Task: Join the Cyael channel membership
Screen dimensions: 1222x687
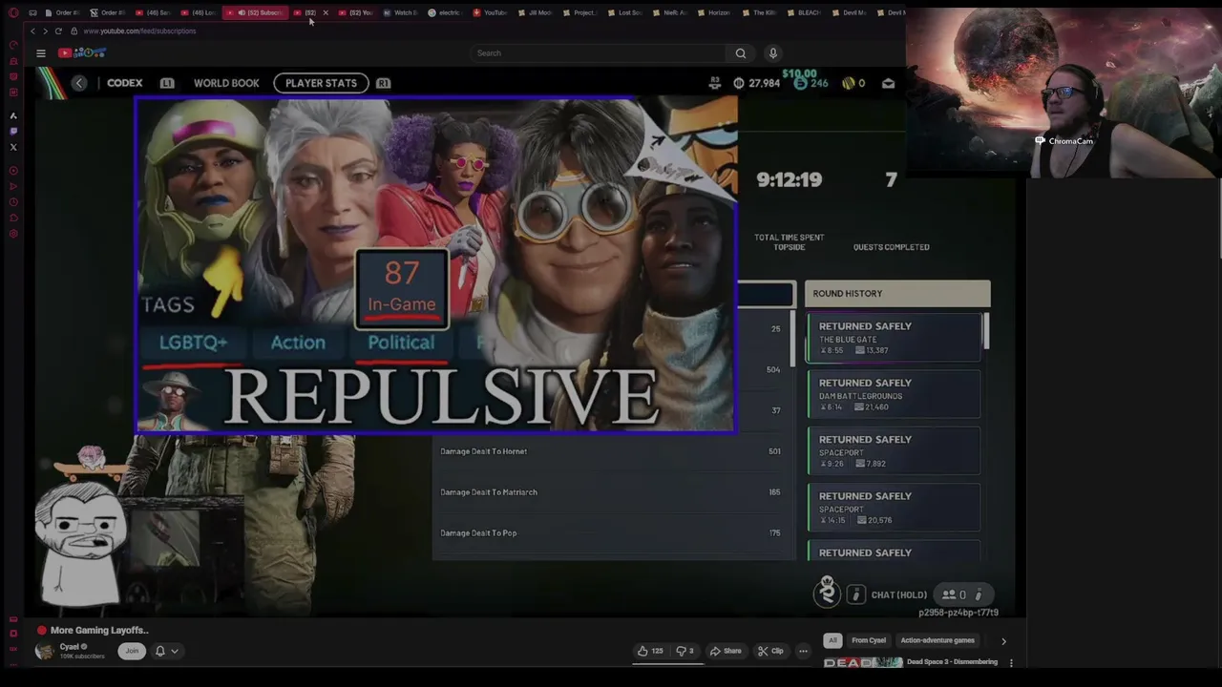Action: 132,651
